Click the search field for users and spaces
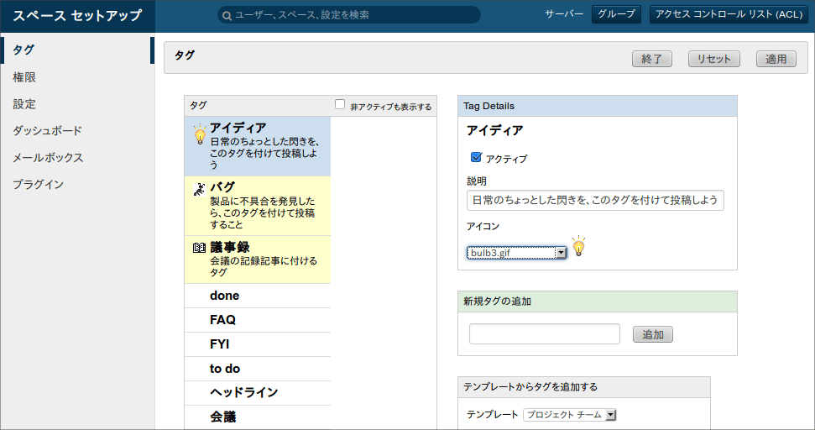Viewport: 815px width, 430px height. click(x=349, y=14)
